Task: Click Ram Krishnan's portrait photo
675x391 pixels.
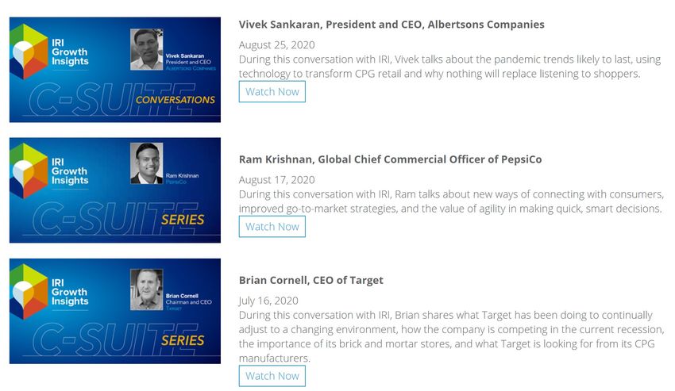Action: [x=147, y=163]
